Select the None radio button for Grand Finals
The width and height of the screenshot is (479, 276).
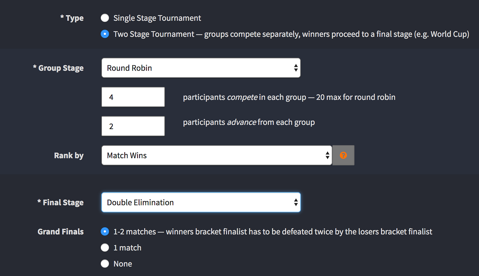(x=105, y=264)
